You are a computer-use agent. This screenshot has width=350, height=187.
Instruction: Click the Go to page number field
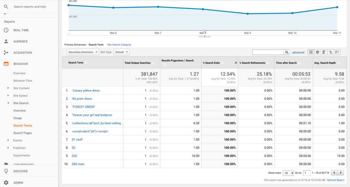(x=307, y=173)
